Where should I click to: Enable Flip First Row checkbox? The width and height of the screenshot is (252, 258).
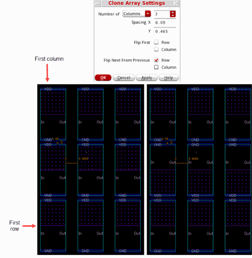[156, 42]
